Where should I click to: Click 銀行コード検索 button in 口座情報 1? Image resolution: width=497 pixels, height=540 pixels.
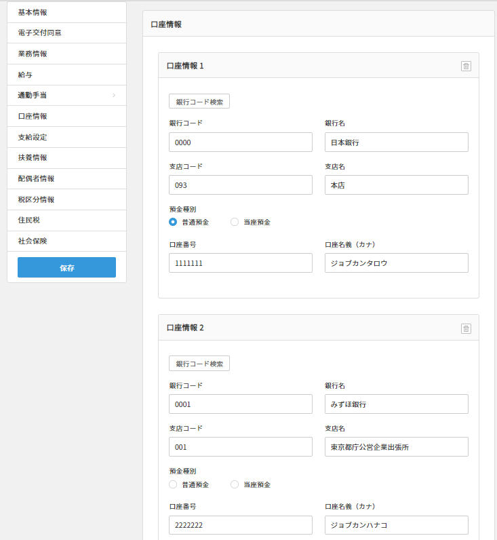pyautogui.click(x=199, y=101)
